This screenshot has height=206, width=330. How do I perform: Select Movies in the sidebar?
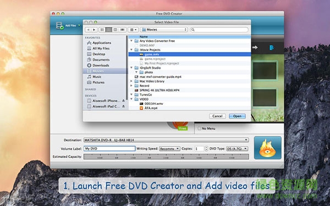tap(105, 71)
